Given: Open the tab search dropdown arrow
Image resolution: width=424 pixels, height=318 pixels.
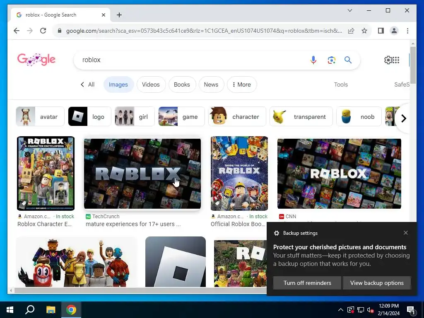Looking at the screenshot, I should [x=349, y=10].
